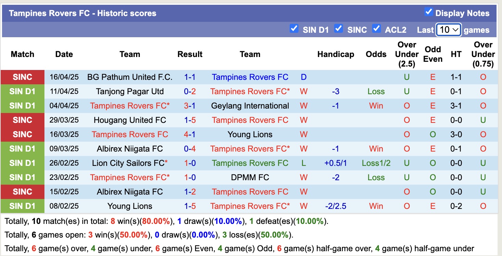Select the Albirex Niigata FC link
Screen dimensions: 502x256
click(130, 149)
